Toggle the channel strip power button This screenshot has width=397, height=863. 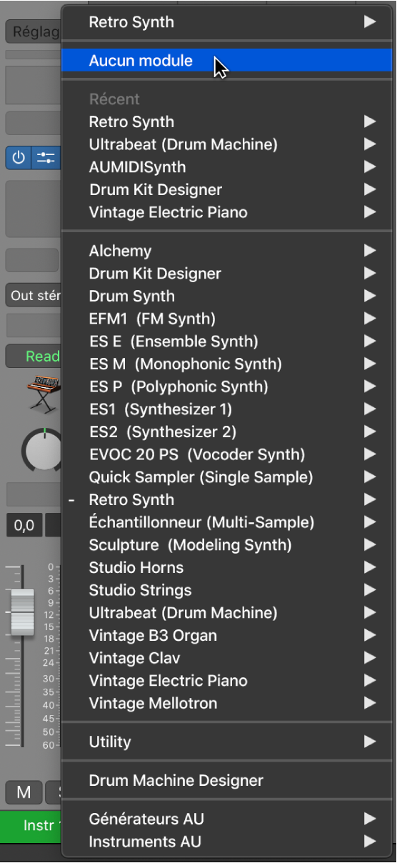pos(19,158)
